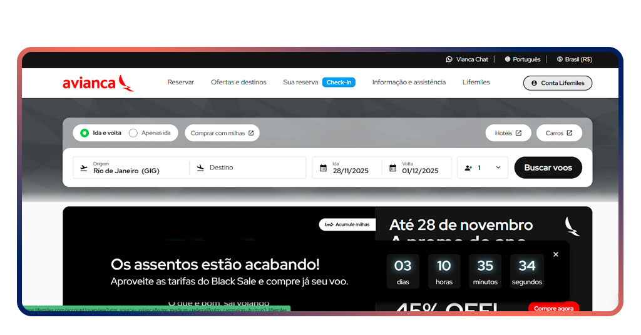Click the Avianca logo
This screenshot has width=641, height=335.
[x=98, y=83]
